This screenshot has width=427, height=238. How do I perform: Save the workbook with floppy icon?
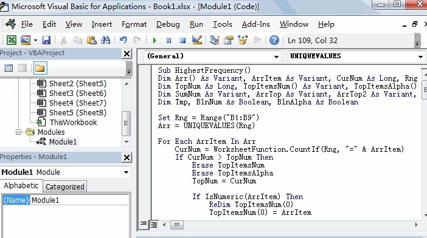point(46,40)
